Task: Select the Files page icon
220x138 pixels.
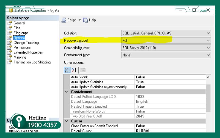Action: coord(10,28)
